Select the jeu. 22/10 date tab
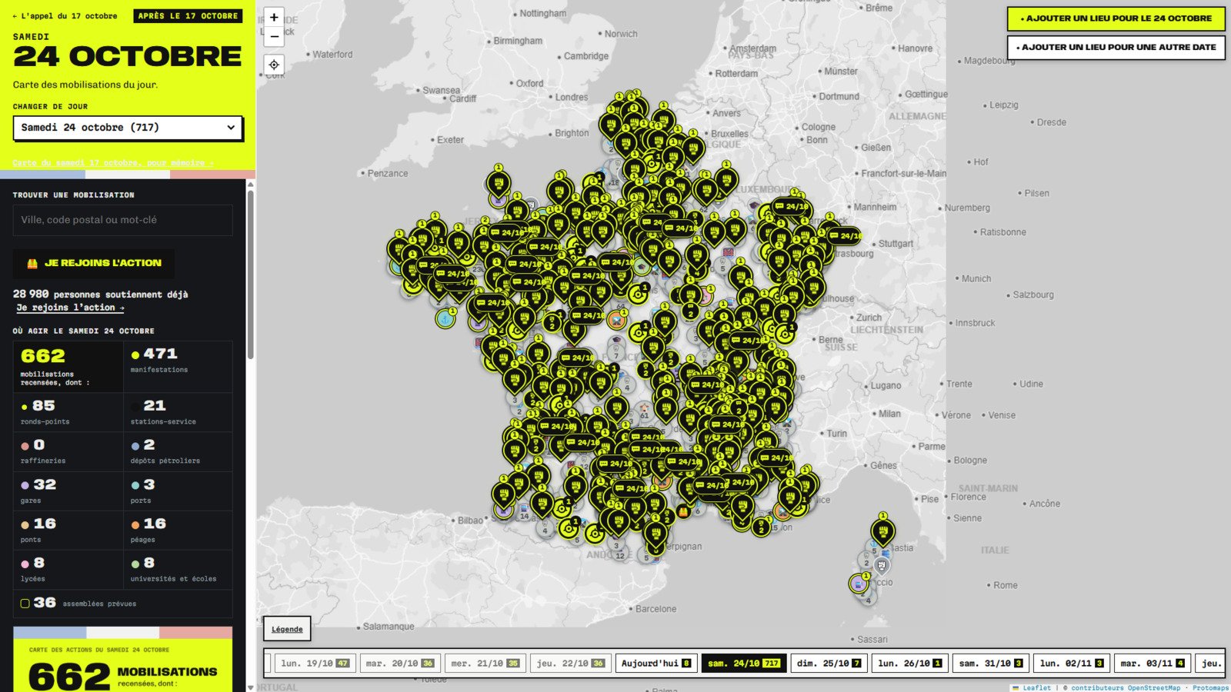Image resolution: width=1231 pixels, height=692 pixels. click(570, 663)
